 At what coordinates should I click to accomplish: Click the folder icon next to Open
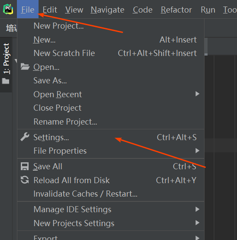(25, 66)
